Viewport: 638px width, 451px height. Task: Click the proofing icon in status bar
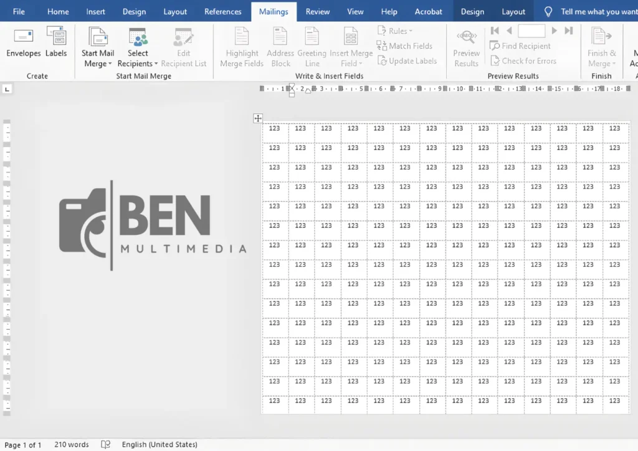pyautogui.click(x=106, y=445)
